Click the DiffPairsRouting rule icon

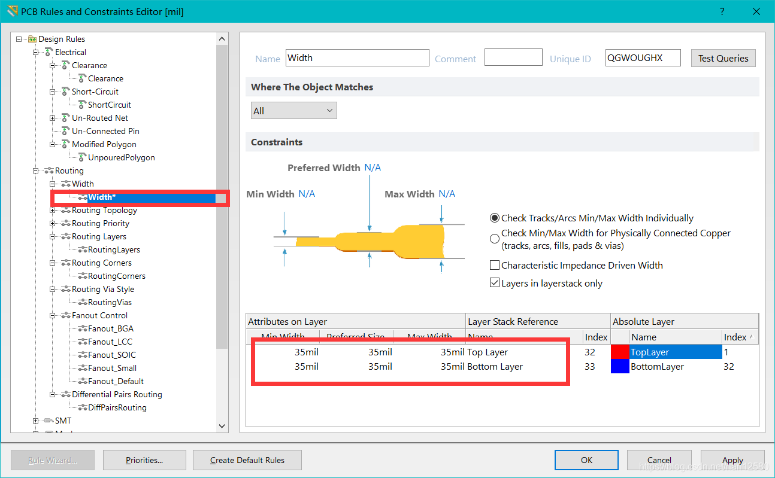pyautogui.click(x=82, y=407)
